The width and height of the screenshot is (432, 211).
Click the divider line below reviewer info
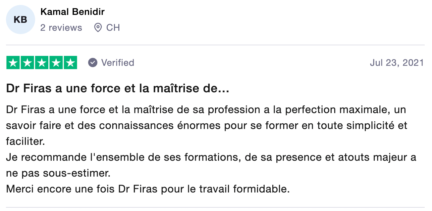point(215,45)
